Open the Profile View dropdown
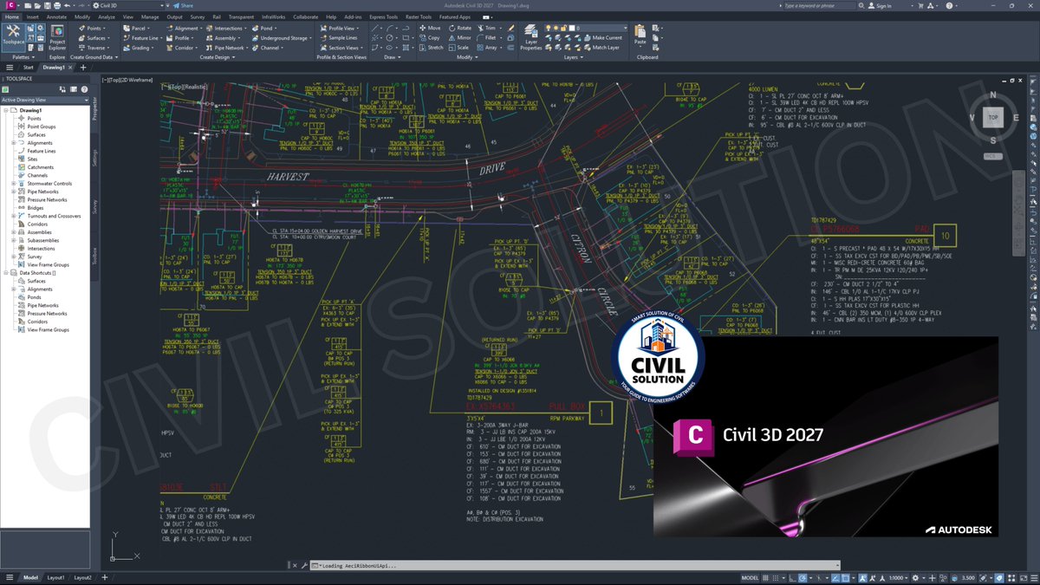 341,28
